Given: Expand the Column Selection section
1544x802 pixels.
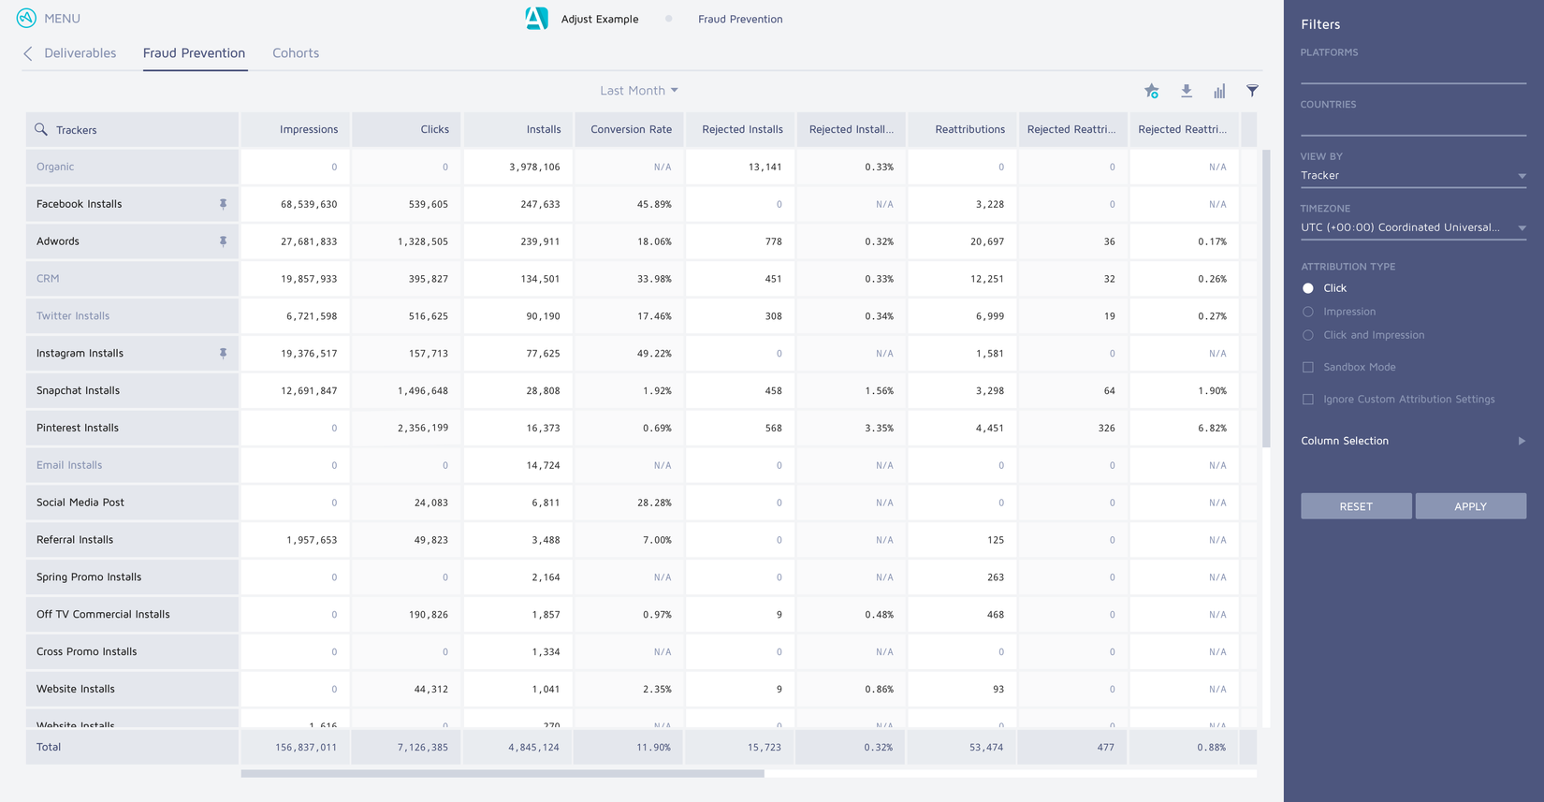Looking at the screenshot, I should [x=1412, y=441].
